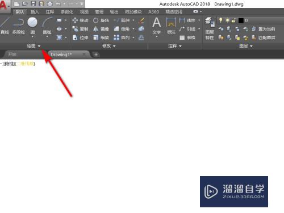Click the 延伸 extend tool

tap(122, 20)
